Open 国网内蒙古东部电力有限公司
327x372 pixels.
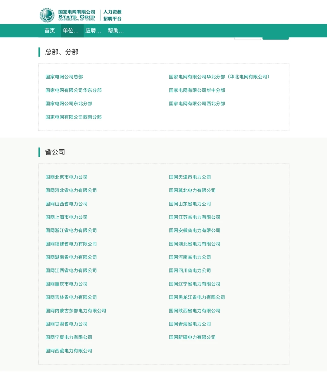coord(76,311)
